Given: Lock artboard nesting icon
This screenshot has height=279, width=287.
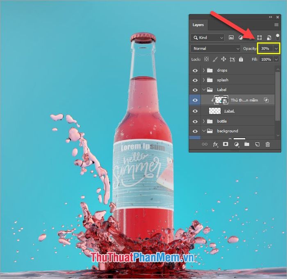Looking at the screenshot, I should point(232,59).
